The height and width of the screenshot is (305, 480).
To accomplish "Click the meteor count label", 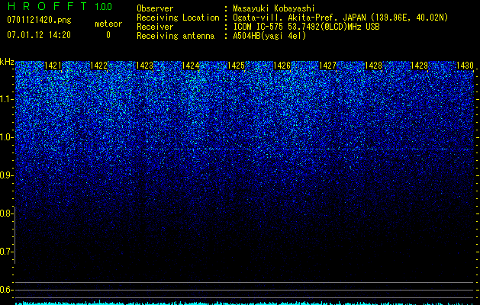I will (x=108, y=24).
